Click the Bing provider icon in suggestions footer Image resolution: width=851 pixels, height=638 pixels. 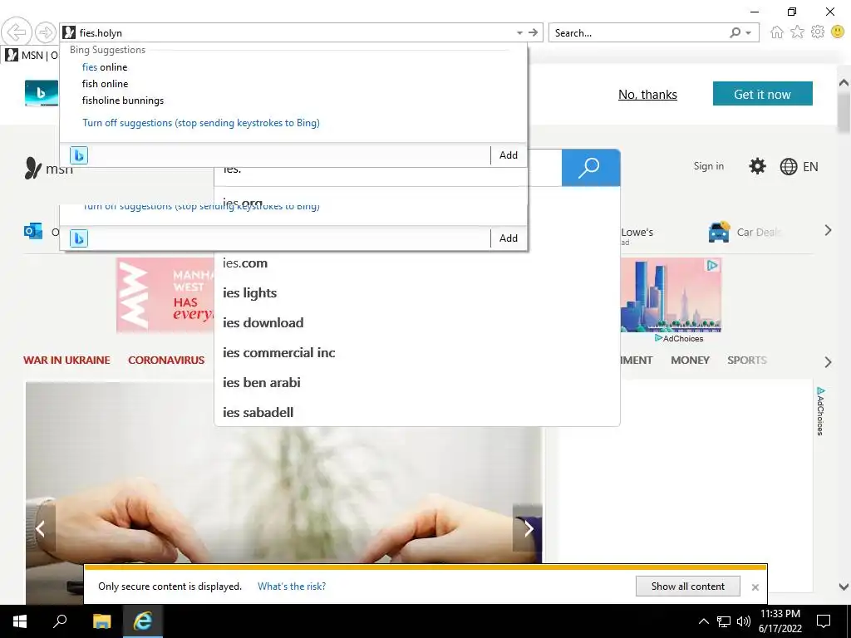pos(79,155)
